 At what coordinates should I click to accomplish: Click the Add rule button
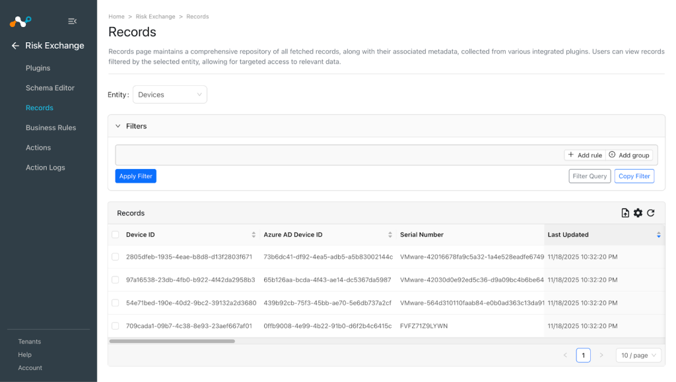click(585, 155)
